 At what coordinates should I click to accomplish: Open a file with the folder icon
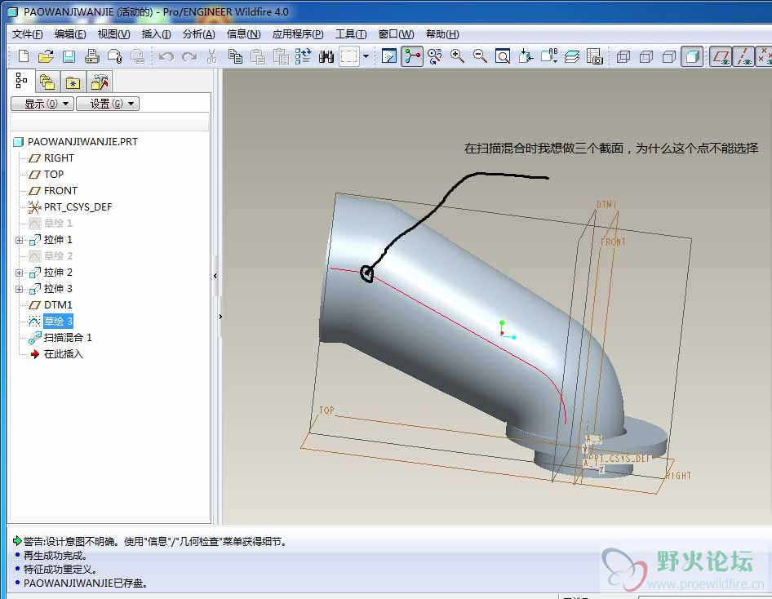click(46, 56)
